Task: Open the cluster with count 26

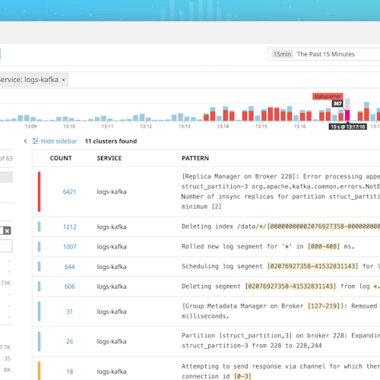Action: coord(70,341)
